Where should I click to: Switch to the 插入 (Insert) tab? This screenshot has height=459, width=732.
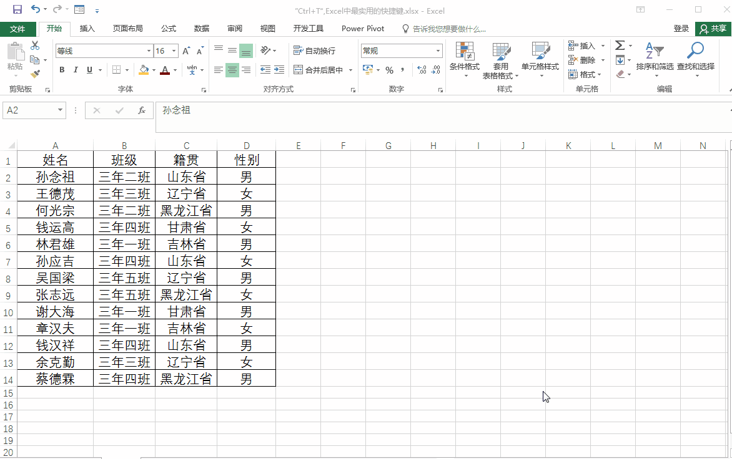pyautogui.click(x=87, y=29)
